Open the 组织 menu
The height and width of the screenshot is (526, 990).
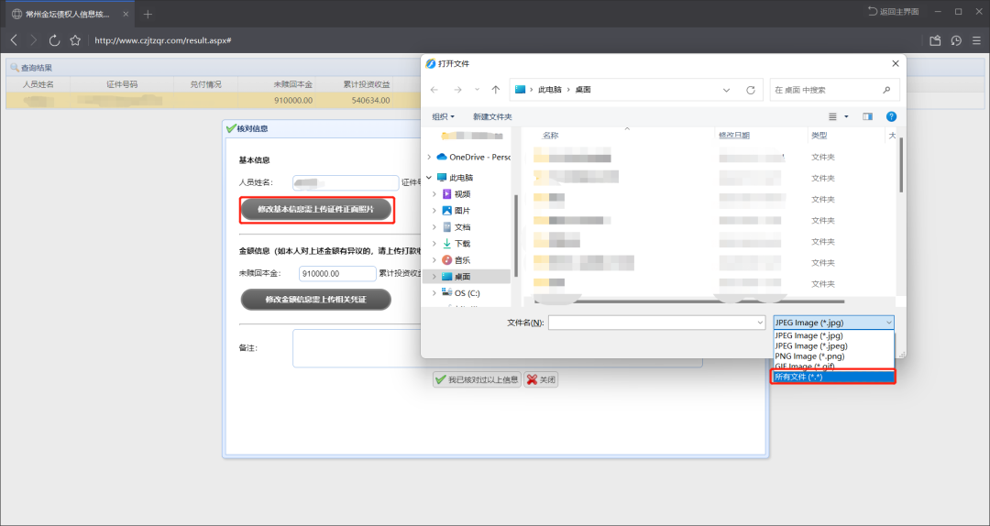[x=444, y=116]
